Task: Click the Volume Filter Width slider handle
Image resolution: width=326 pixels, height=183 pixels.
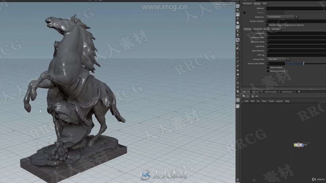Action: [x=304, y=64]
